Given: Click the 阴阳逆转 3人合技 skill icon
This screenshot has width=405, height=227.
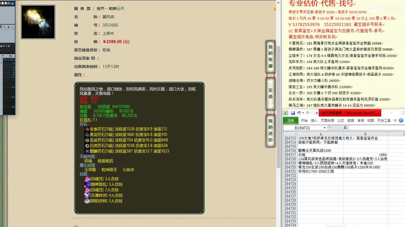Looking at the screenshot, I should click(87, 201).
